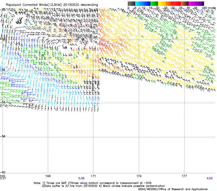Click the 'Times are GMT' note line

click(x=93, y=183)
